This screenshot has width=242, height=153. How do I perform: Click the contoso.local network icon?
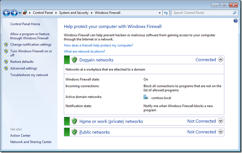tap(146, 97)
